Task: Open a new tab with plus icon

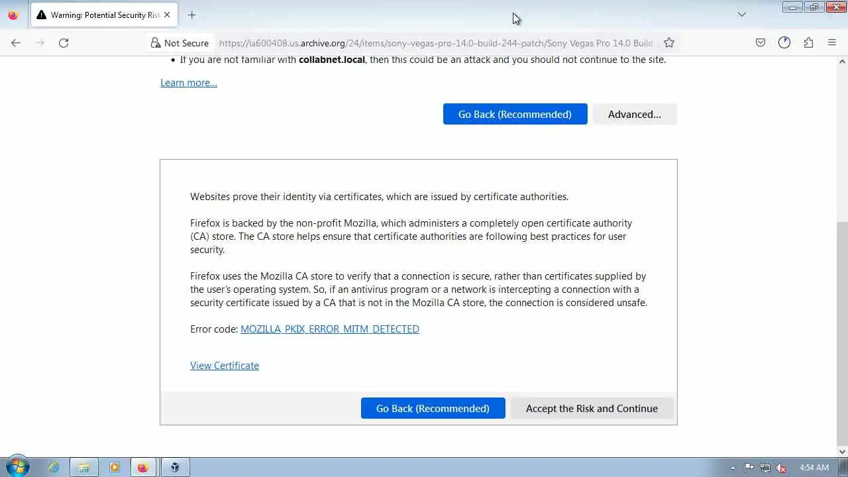Action: click(x=191, y=15)
